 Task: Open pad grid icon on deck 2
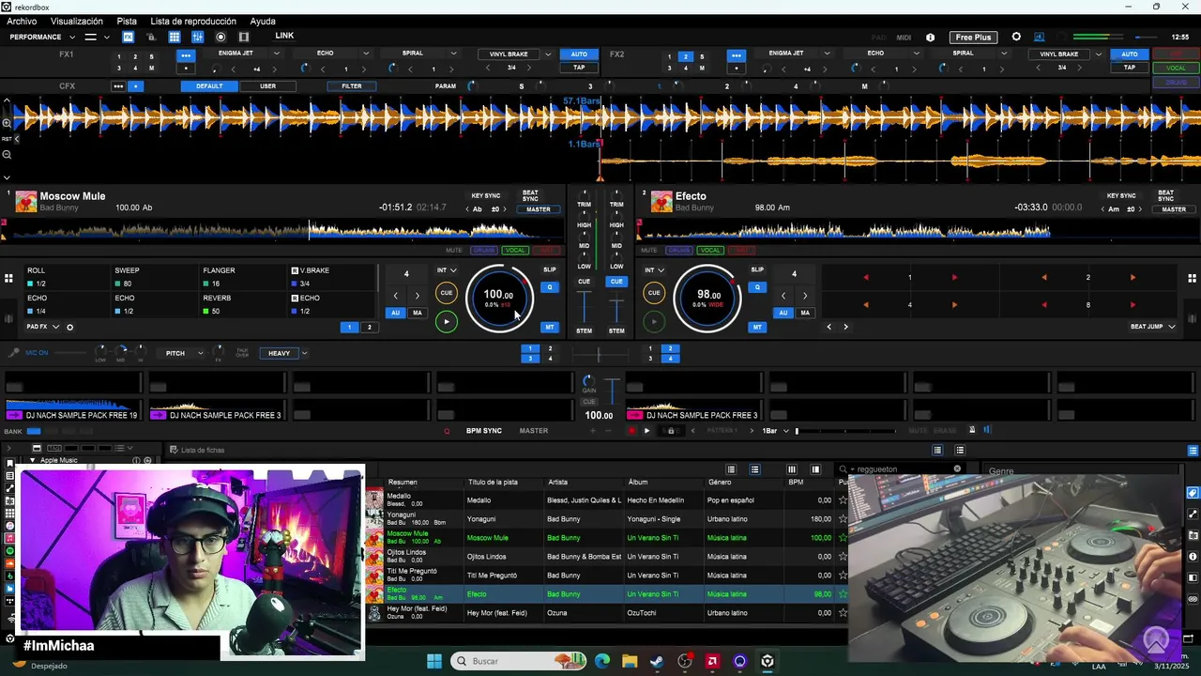1192,278
